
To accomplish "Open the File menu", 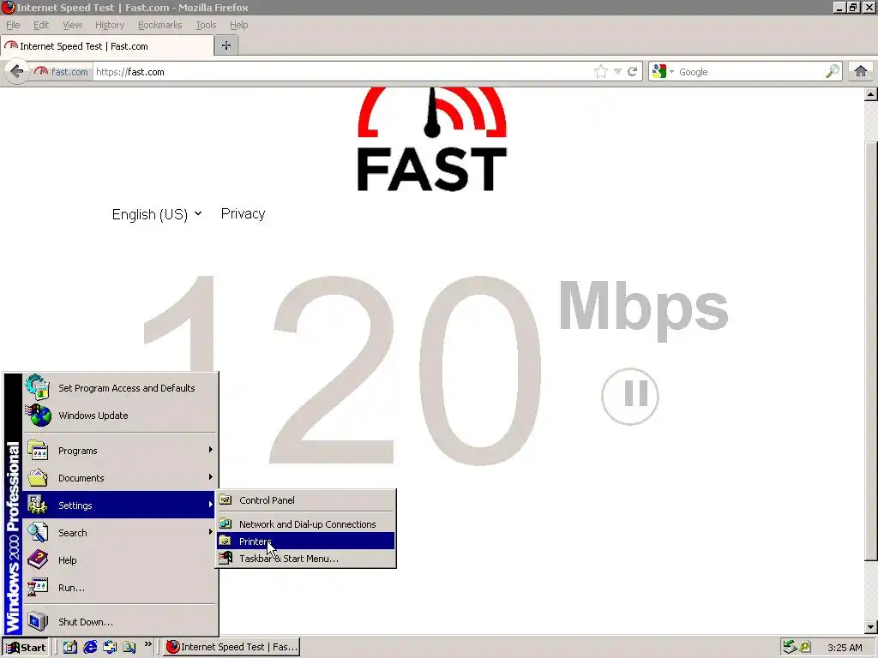I will tap(13, 25).
